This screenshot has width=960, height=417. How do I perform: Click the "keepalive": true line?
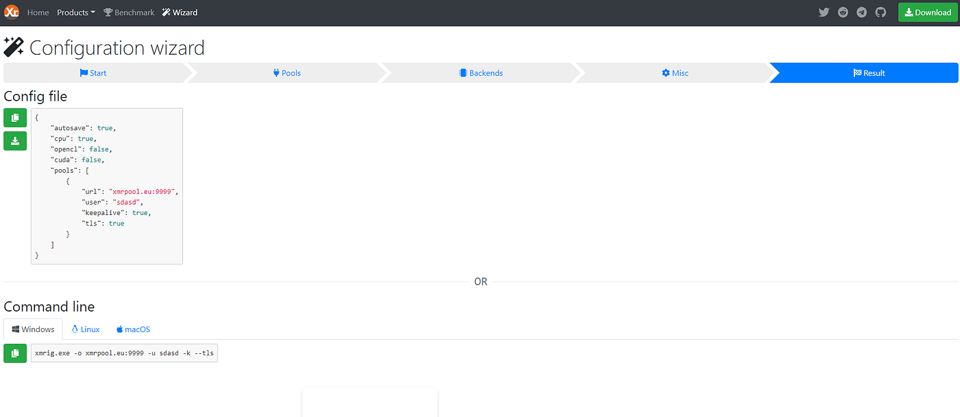click(x=116, y=213)
